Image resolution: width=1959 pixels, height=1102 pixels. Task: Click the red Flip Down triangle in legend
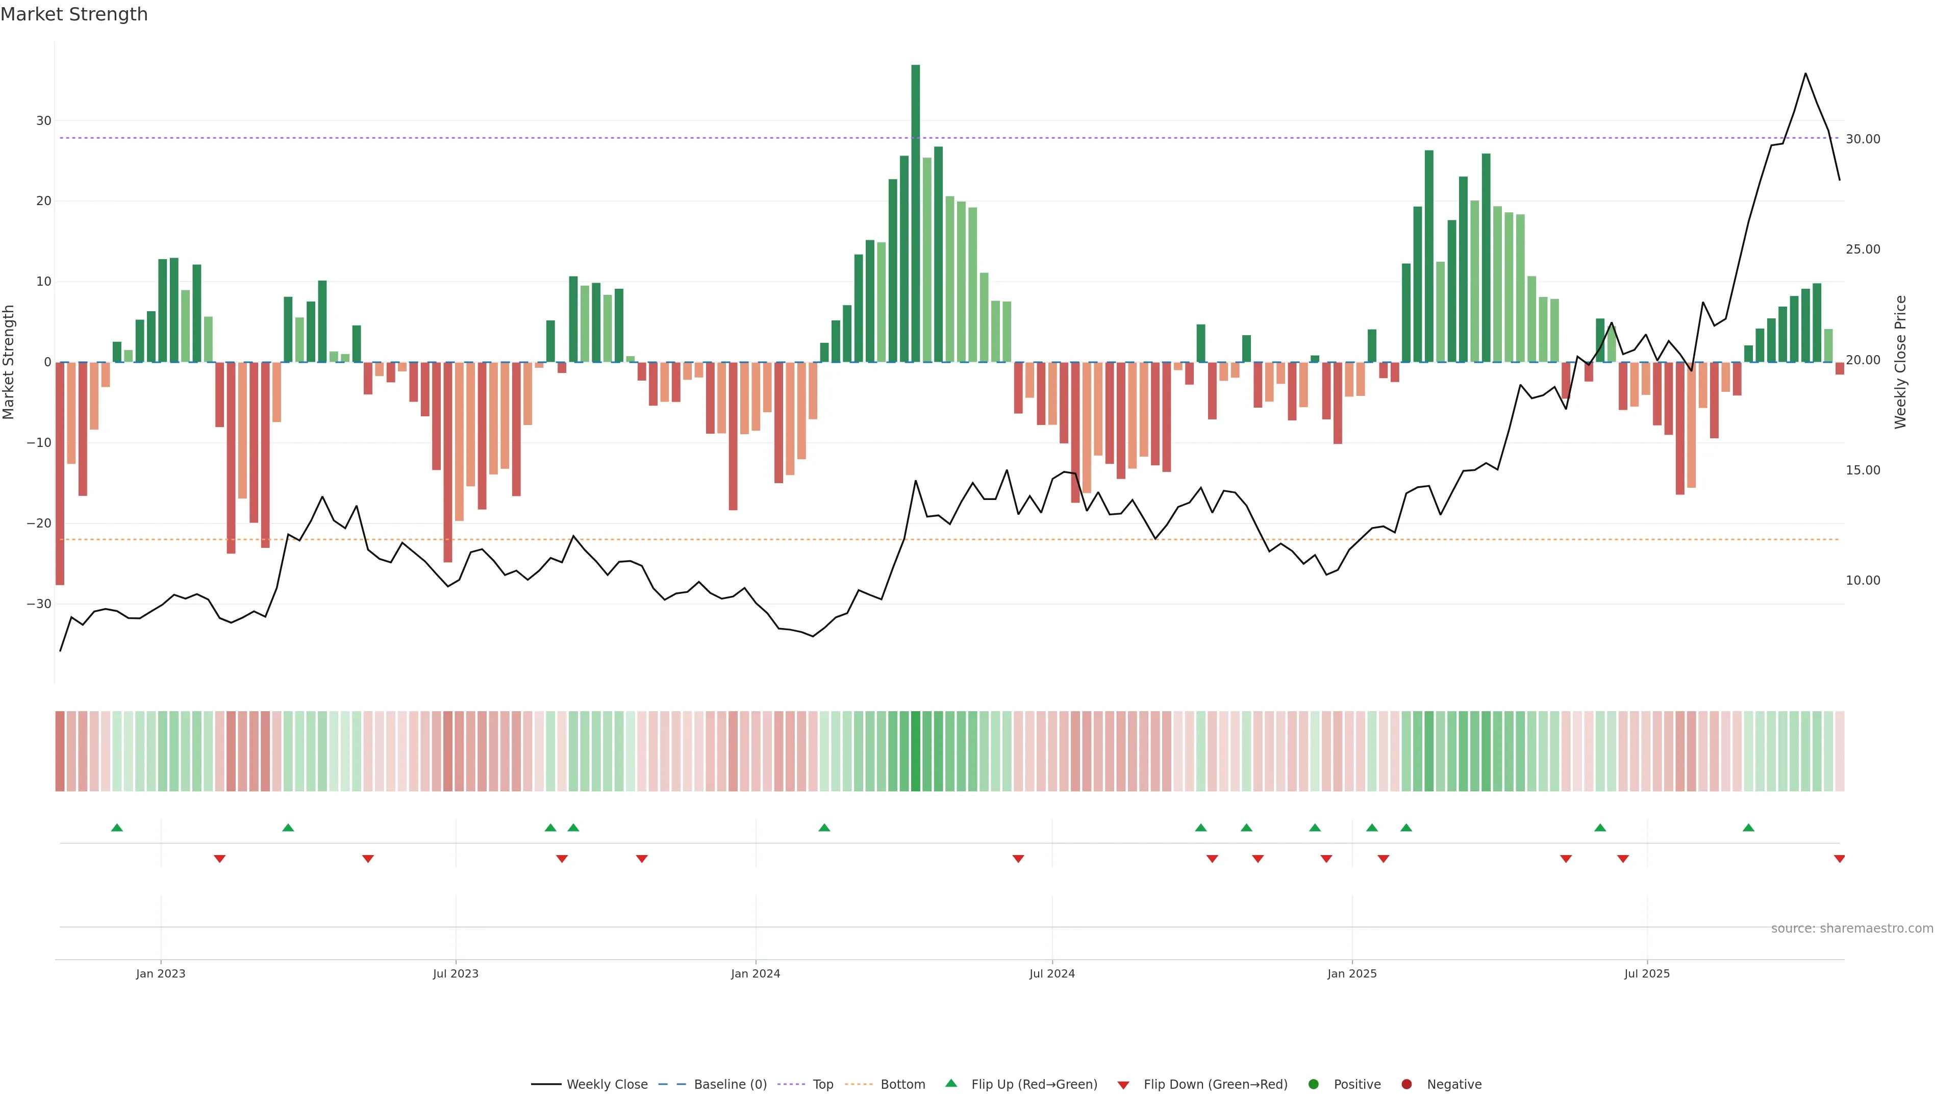(x=1123, y=1085)
